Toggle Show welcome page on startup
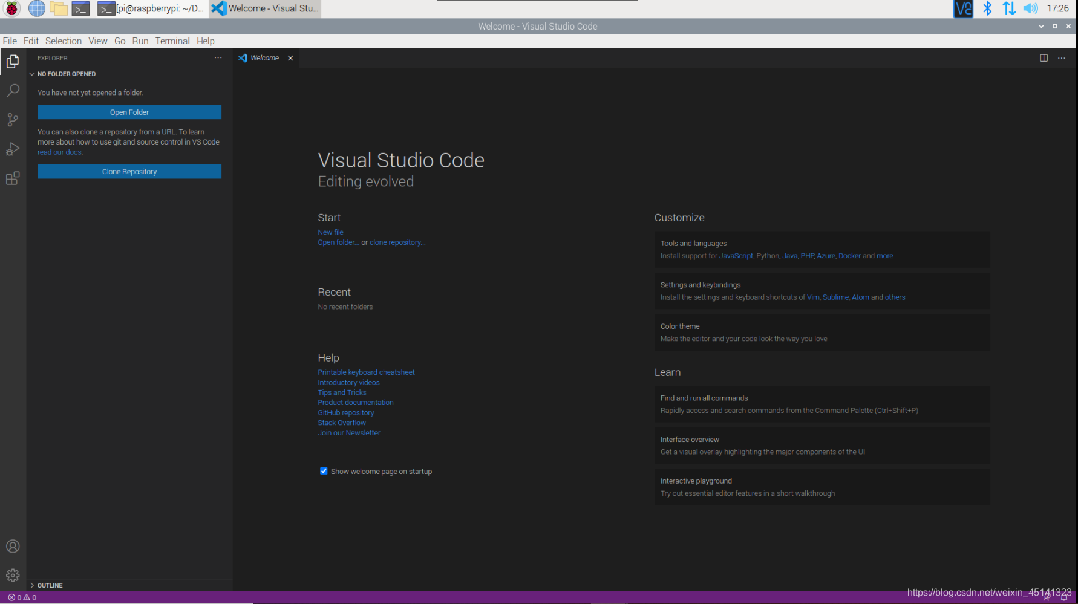The width and height of the screenshot is (1078, 604). [x=324, y=471]
